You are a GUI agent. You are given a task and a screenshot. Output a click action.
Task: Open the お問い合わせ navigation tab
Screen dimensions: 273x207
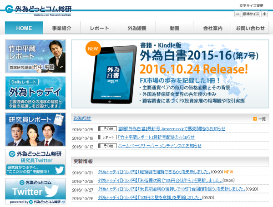pyautogui.click(x=250, y=28)
